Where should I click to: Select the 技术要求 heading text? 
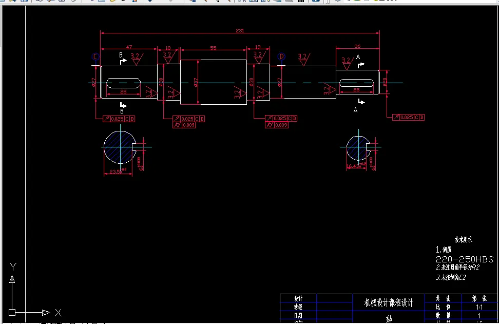[463, 240]
